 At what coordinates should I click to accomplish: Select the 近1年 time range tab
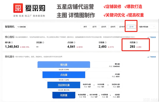point(131,27)
